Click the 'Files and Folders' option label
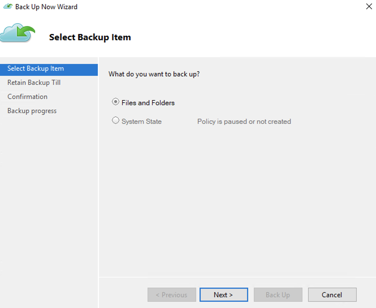 (x=148, y=103)
